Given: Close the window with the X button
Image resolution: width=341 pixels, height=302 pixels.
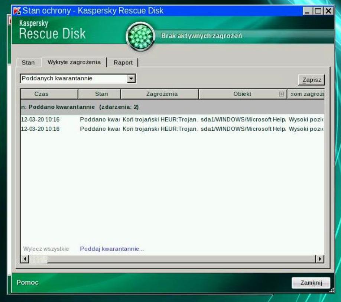Looking at the screenshot, I should tap(328, 11).
